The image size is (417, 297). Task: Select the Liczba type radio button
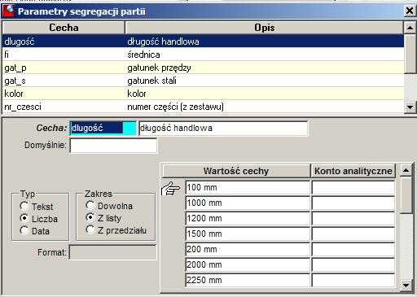[24, 218]
